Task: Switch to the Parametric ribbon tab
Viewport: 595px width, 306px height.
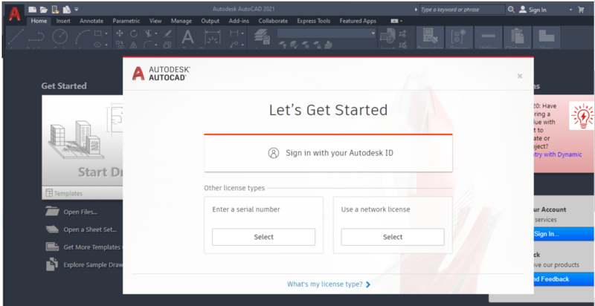Action: coord(126,21)
